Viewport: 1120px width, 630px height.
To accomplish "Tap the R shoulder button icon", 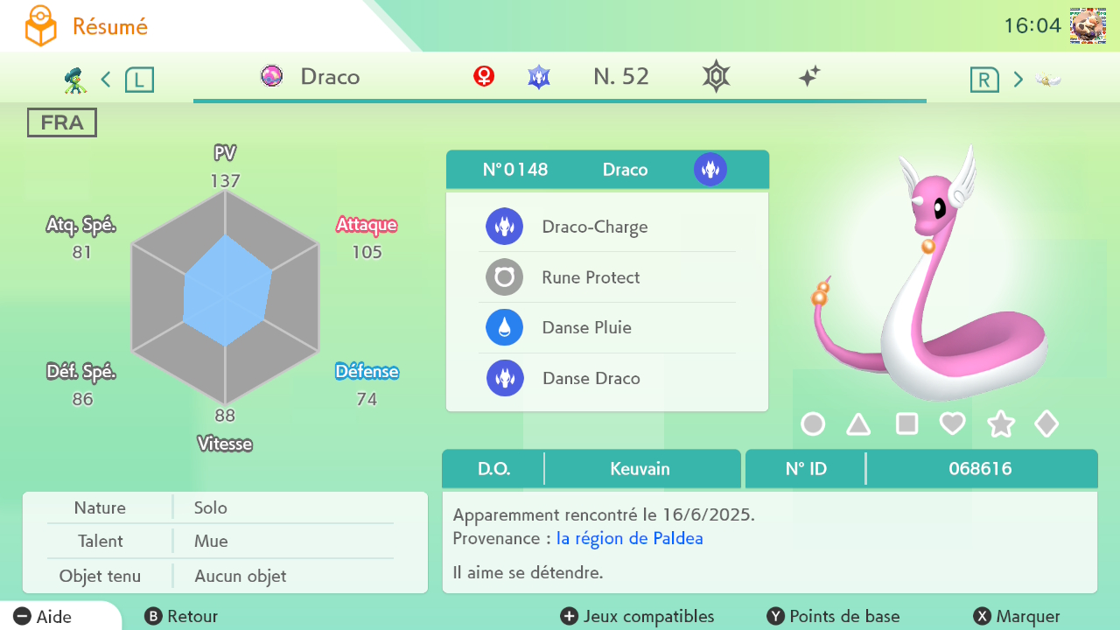I will 984,80.
